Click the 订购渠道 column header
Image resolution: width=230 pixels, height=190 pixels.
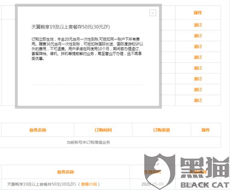pyautogui.click(x=161, y=130)
